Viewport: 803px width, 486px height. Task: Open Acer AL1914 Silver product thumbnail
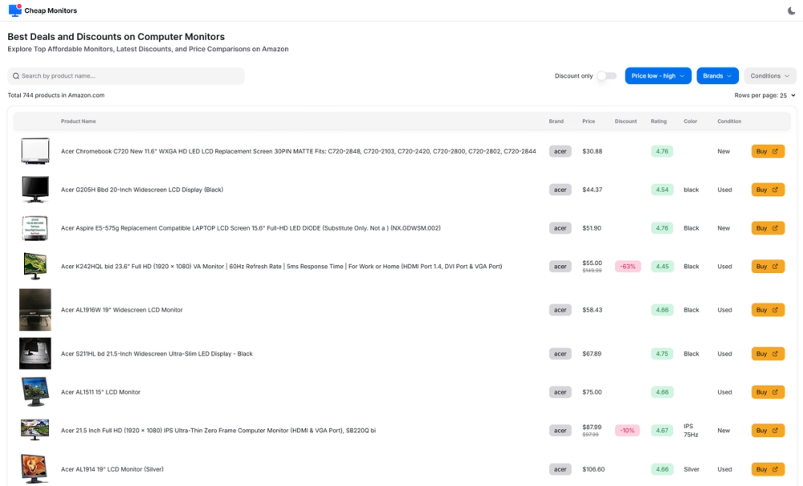35,469
